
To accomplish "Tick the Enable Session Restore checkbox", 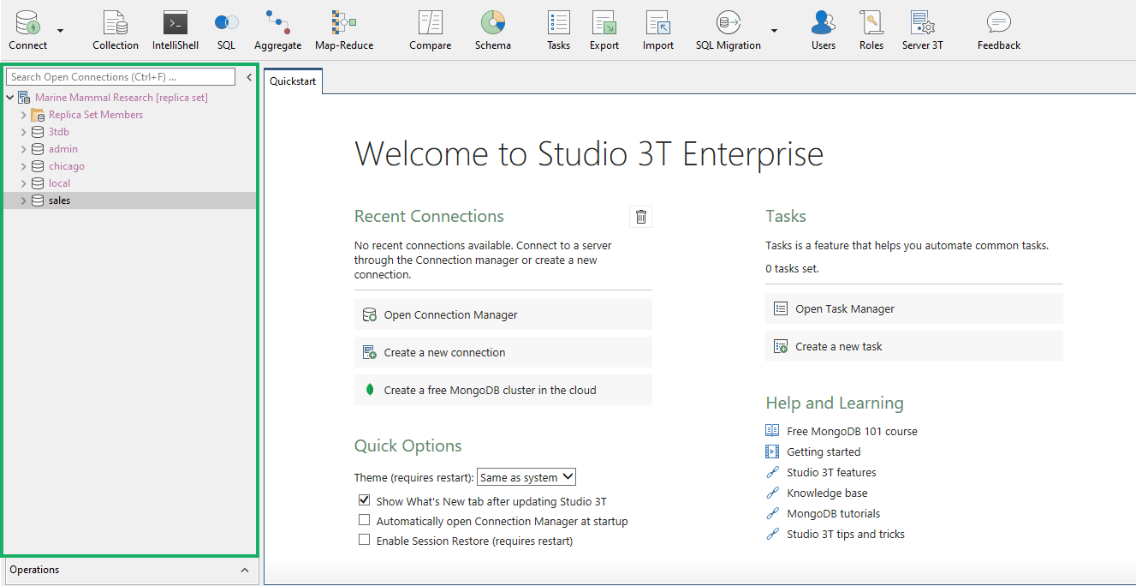I will (365, 540).
